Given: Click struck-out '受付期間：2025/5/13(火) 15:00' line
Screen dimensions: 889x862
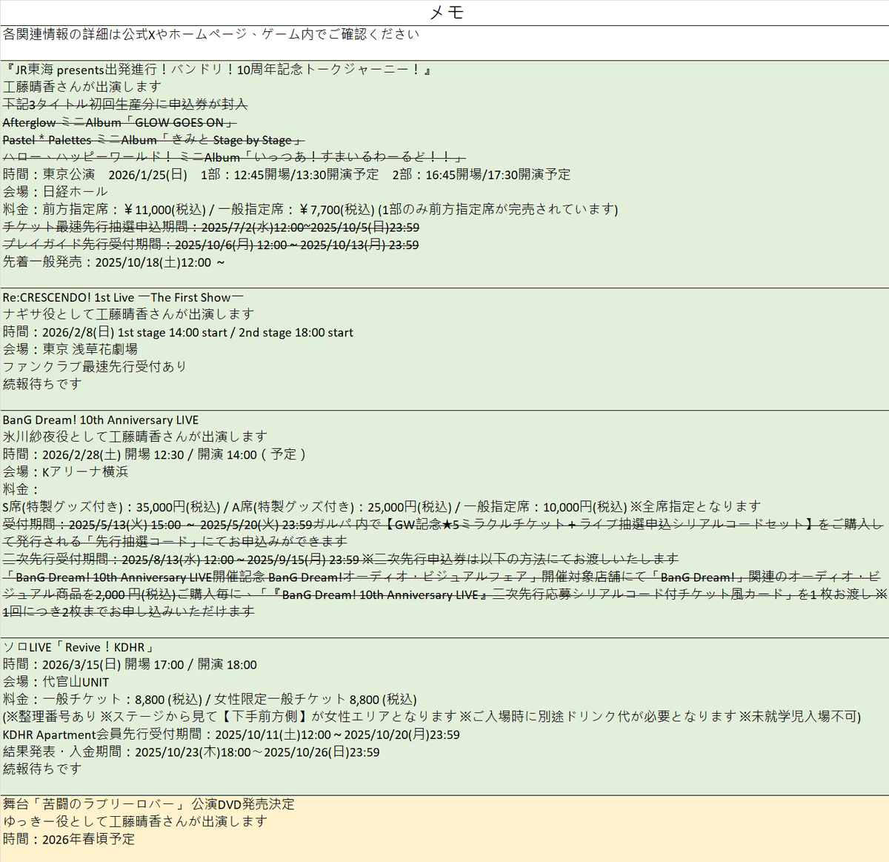Looking at the screenshot, I should (443, 533).
